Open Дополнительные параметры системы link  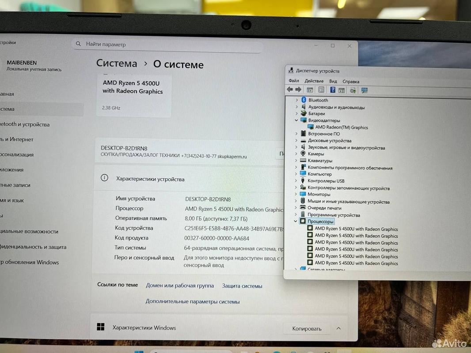pyautogui.click(x=193, y=302)
